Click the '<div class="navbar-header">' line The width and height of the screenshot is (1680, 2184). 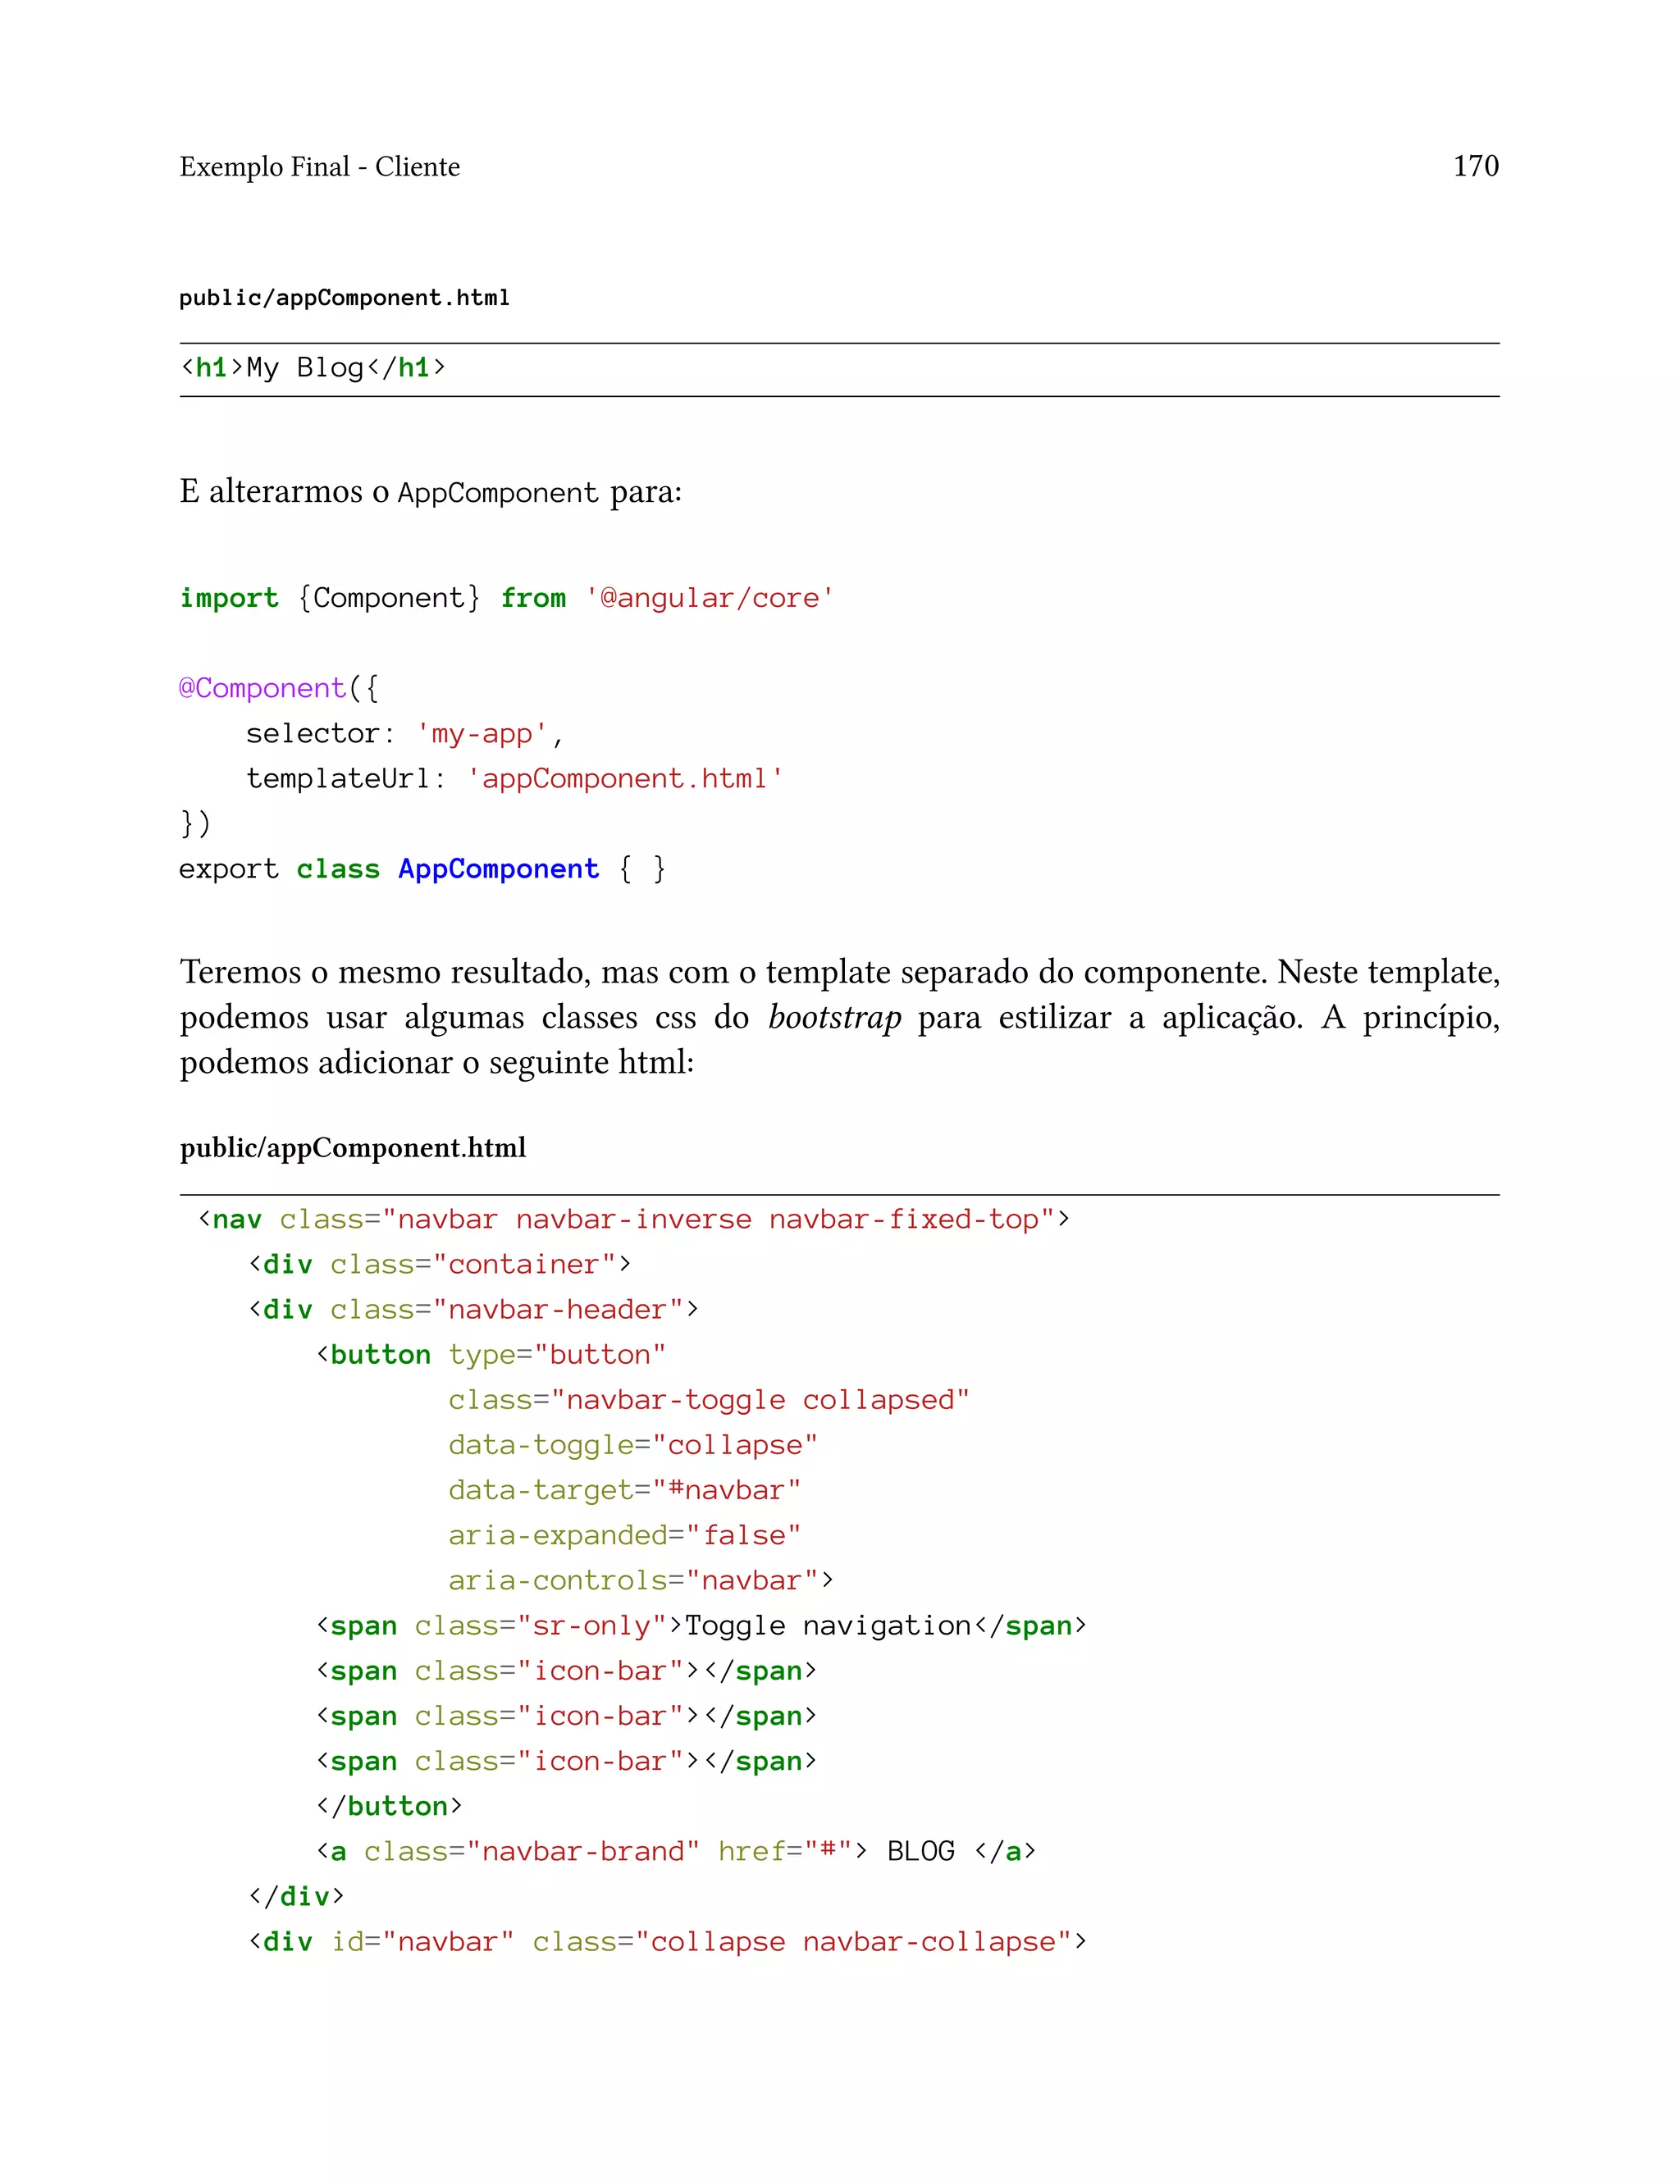[x=473, y=1310]
